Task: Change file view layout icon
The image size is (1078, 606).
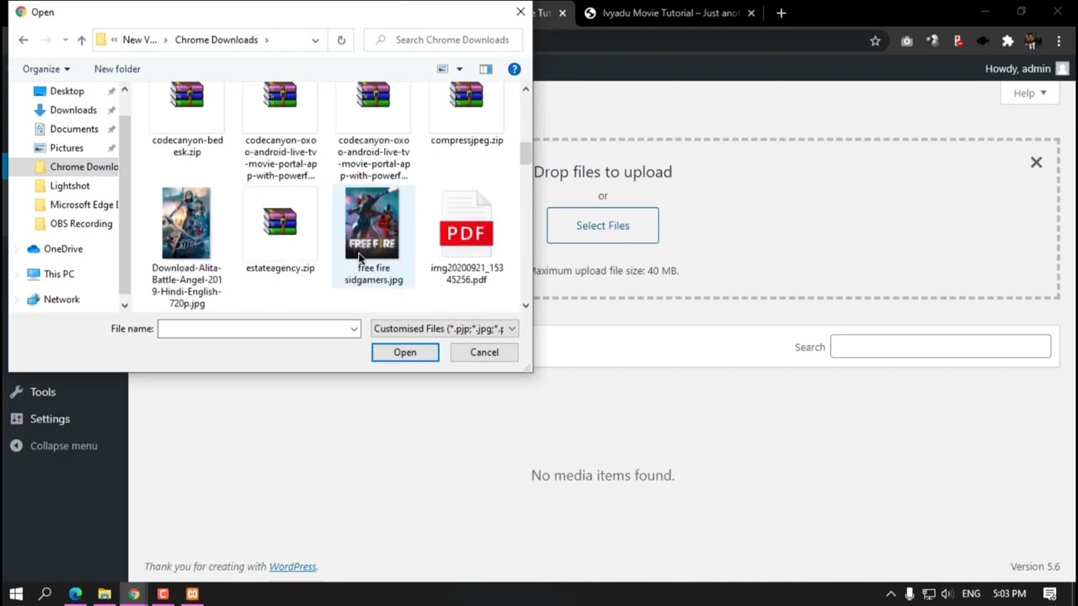Action: coord(443,69)
